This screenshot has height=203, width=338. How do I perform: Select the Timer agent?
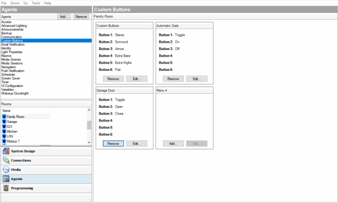tap(5, 82)
